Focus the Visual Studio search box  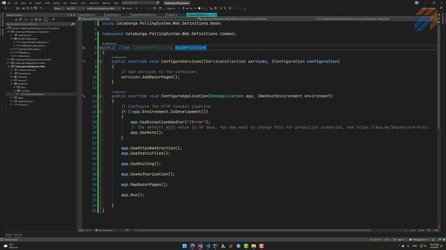point(141,3)
